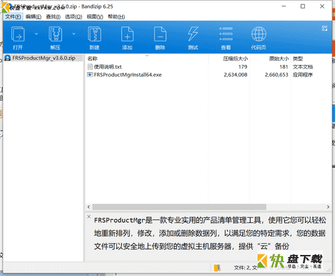
Task: Click the exe icon beside FRSProductMgrInstall64.exe
Action: 90,75
